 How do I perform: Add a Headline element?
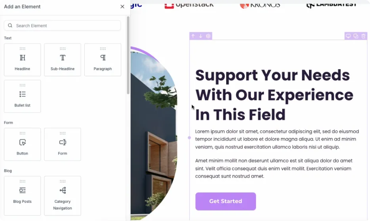(23, 60)
